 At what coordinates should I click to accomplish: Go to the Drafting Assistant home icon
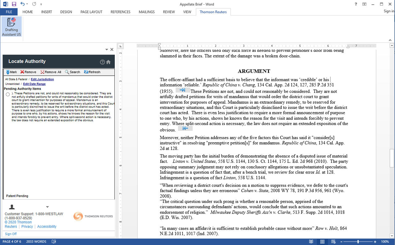click(x=108, y=62)
